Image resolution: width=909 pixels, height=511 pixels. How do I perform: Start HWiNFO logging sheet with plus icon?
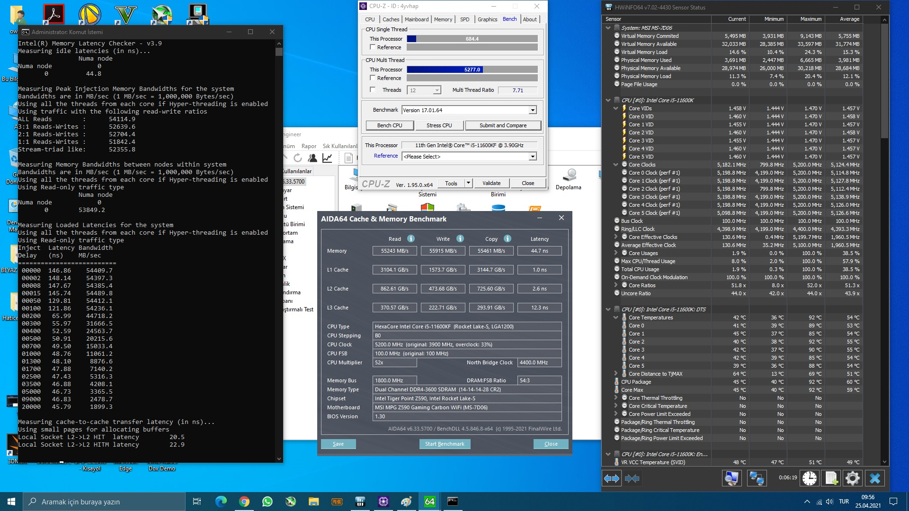click(832, 478)
